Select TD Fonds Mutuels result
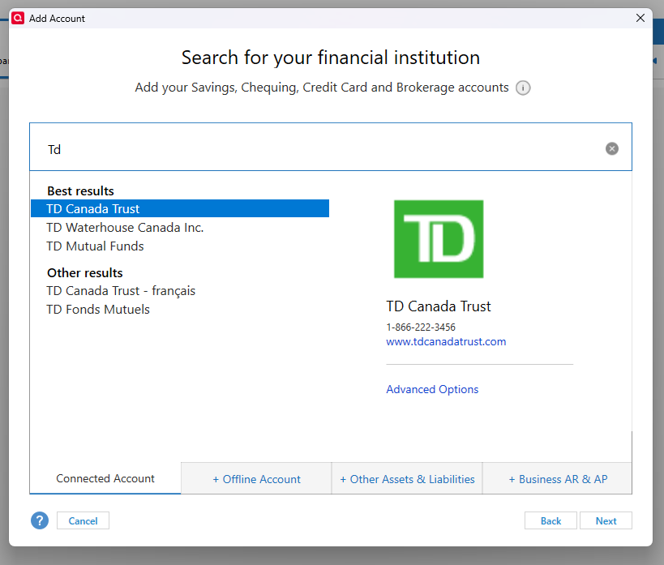The image size is (664, 565). coord(98,309)
